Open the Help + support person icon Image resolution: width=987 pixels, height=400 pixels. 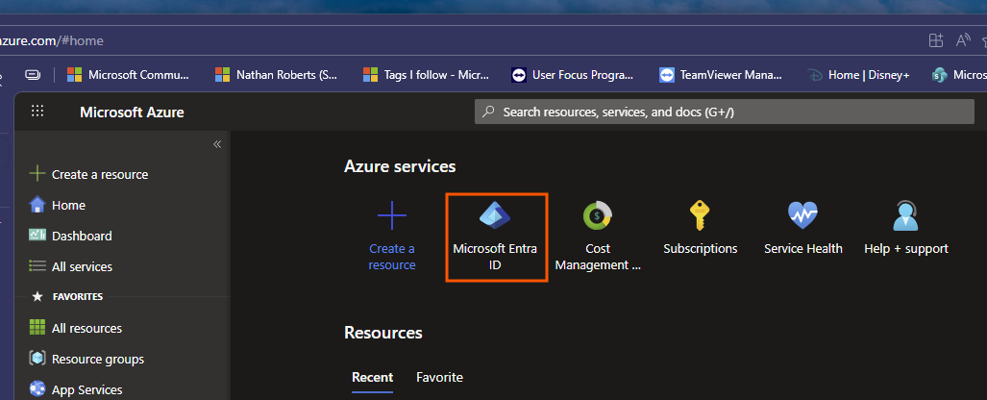point(906,216)
